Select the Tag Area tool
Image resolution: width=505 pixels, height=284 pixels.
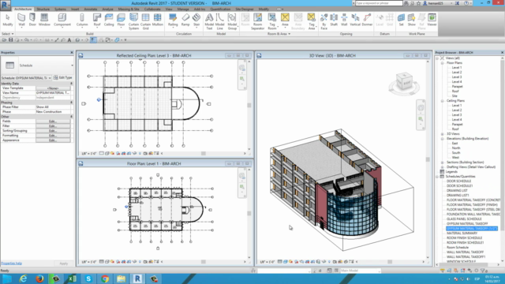coord(312,21)
